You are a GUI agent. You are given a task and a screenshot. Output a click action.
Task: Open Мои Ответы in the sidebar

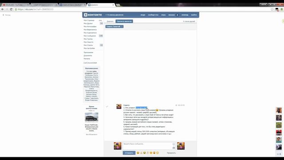point(88,45)
